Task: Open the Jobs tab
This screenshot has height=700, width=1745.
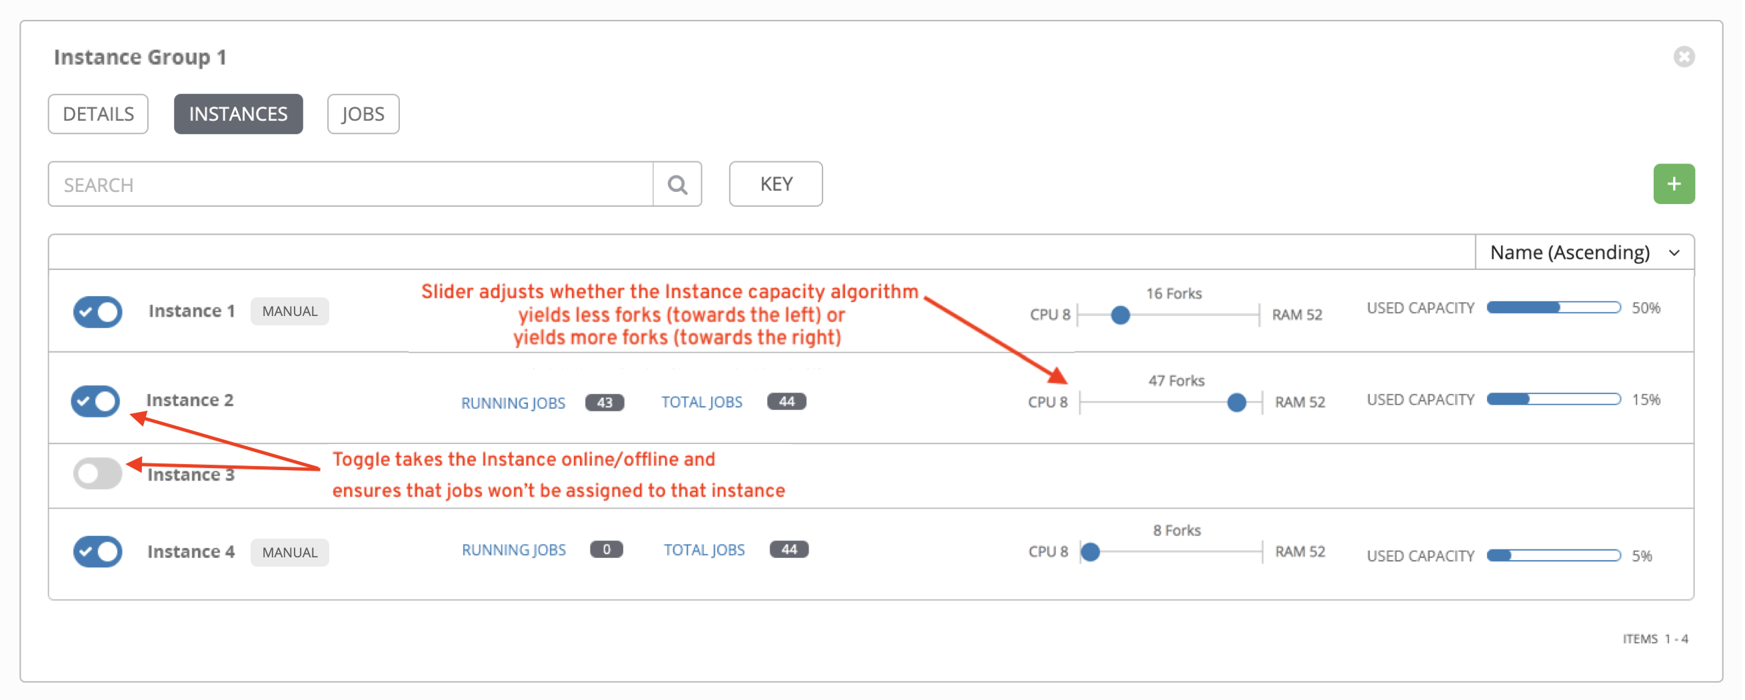Action: point(363,114)
